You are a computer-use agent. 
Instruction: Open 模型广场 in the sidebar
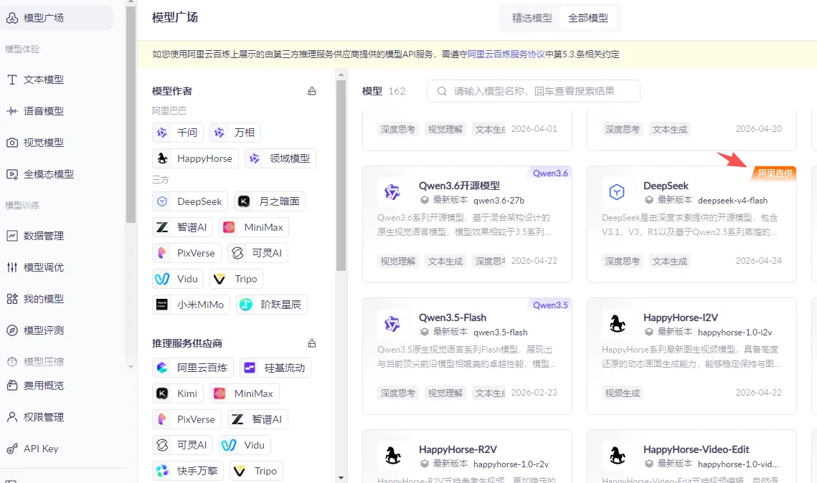56,18
